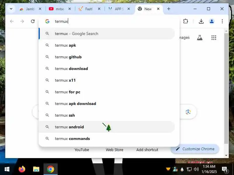Open the Downloads tray icon
The width and height of the screenshot is (234, 175).
(201, 21)
